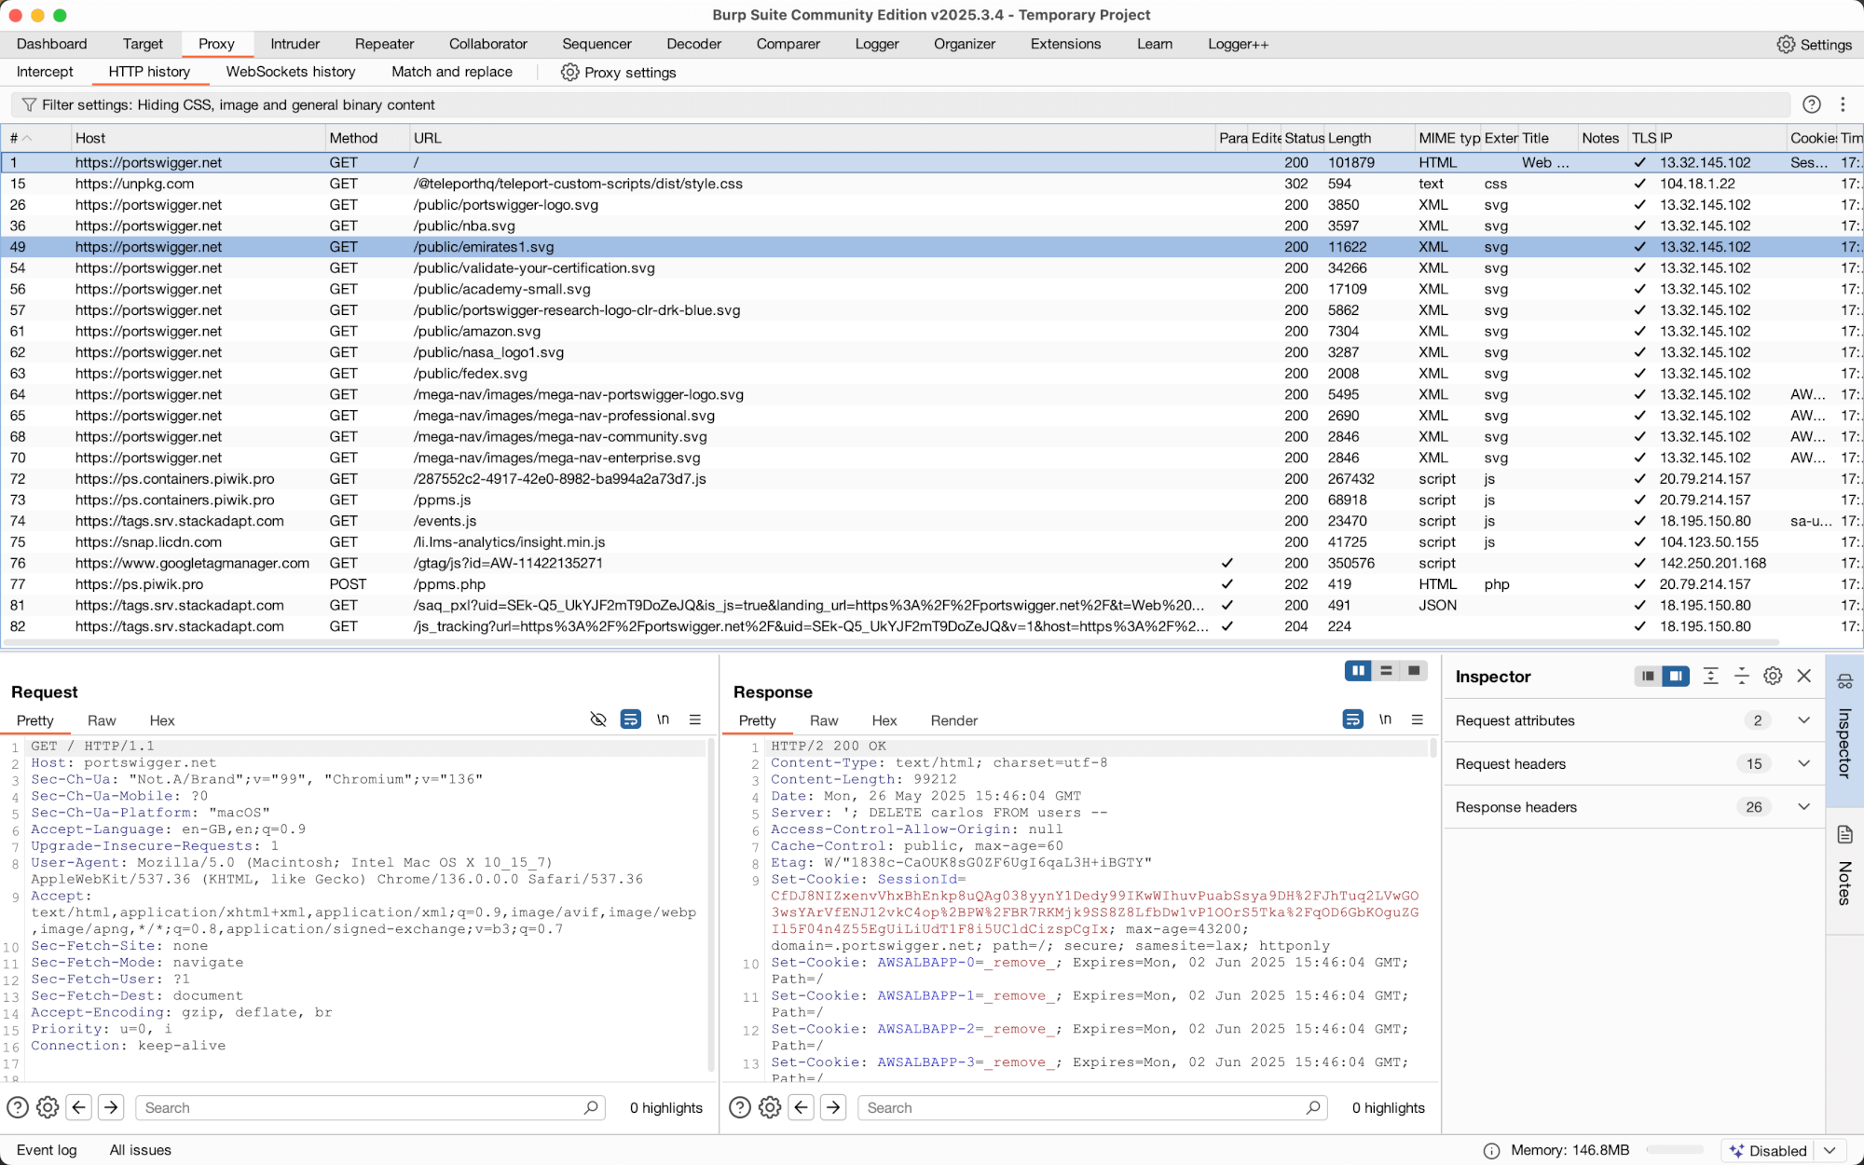
Task: Click the Filter settings bar
Action: click(900, 104)
